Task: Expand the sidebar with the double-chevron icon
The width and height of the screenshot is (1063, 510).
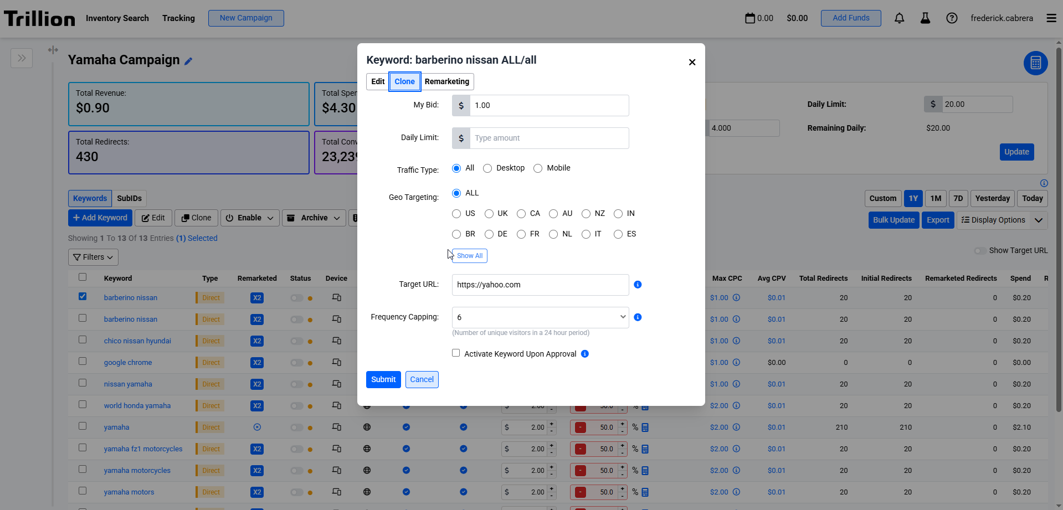Action: [22, 58]
